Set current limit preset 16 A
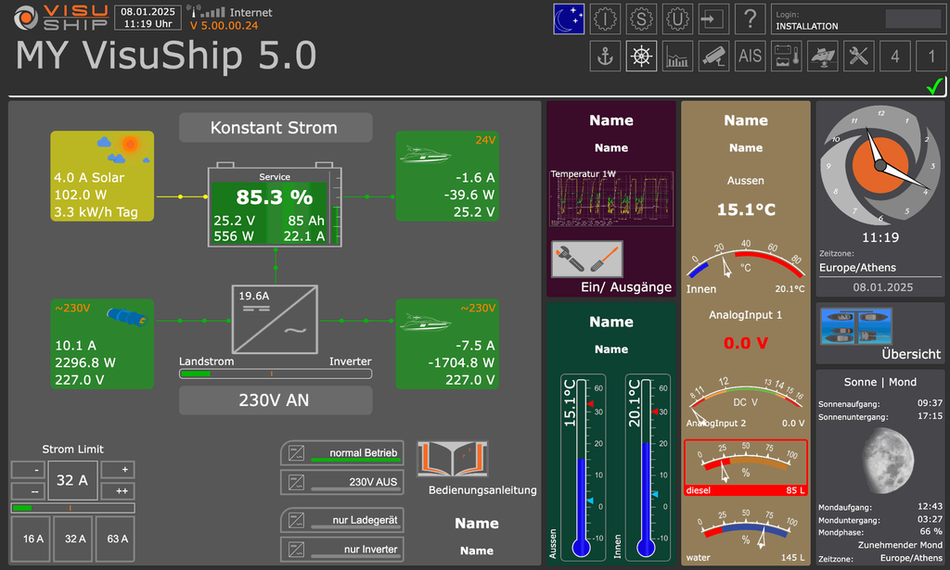The width and height of the screenshot is (950, 570). pos(32,538)
